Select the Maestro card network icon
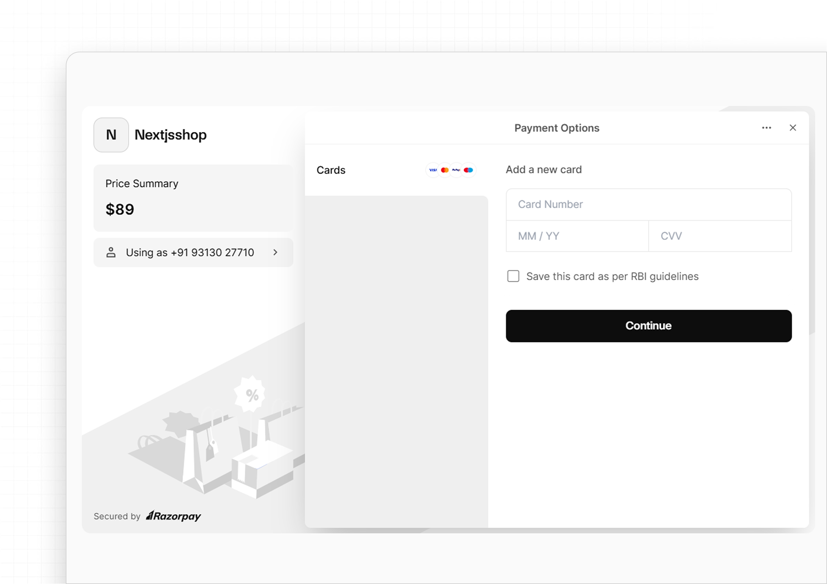 (468, 170)
